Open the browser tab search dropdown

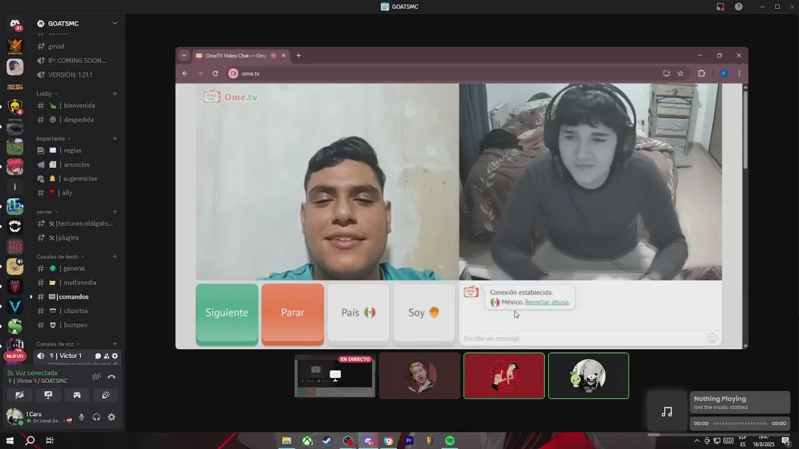[x=184, y=56]
